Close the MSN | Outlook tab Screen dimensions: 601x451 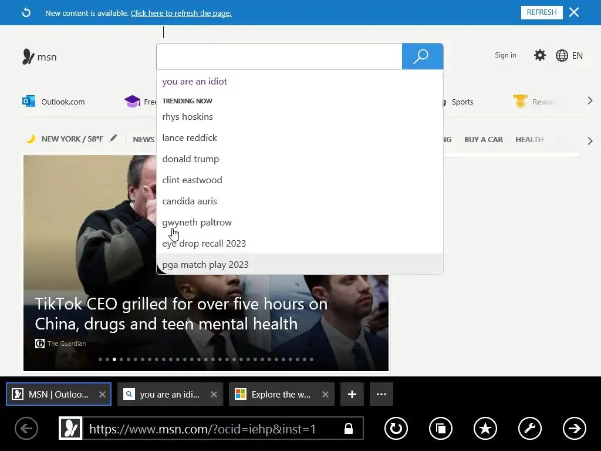pos(102,394)
